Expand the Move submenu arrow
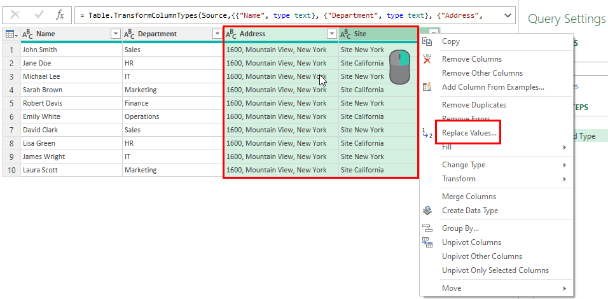 click(565, 289)
